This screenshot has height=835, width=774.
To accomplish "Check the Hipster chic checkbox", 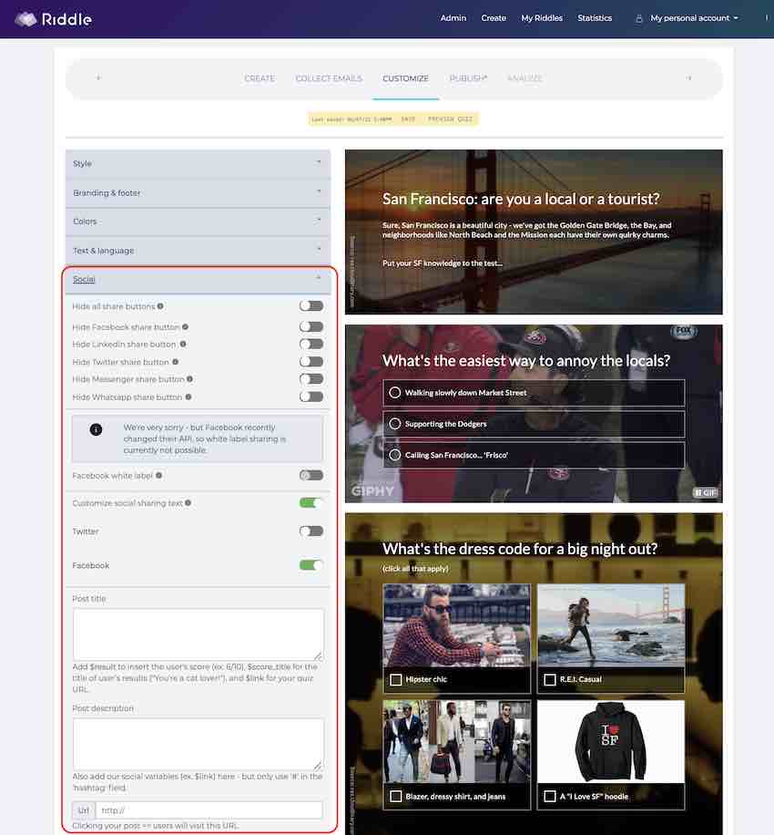I will pos(396,679).
